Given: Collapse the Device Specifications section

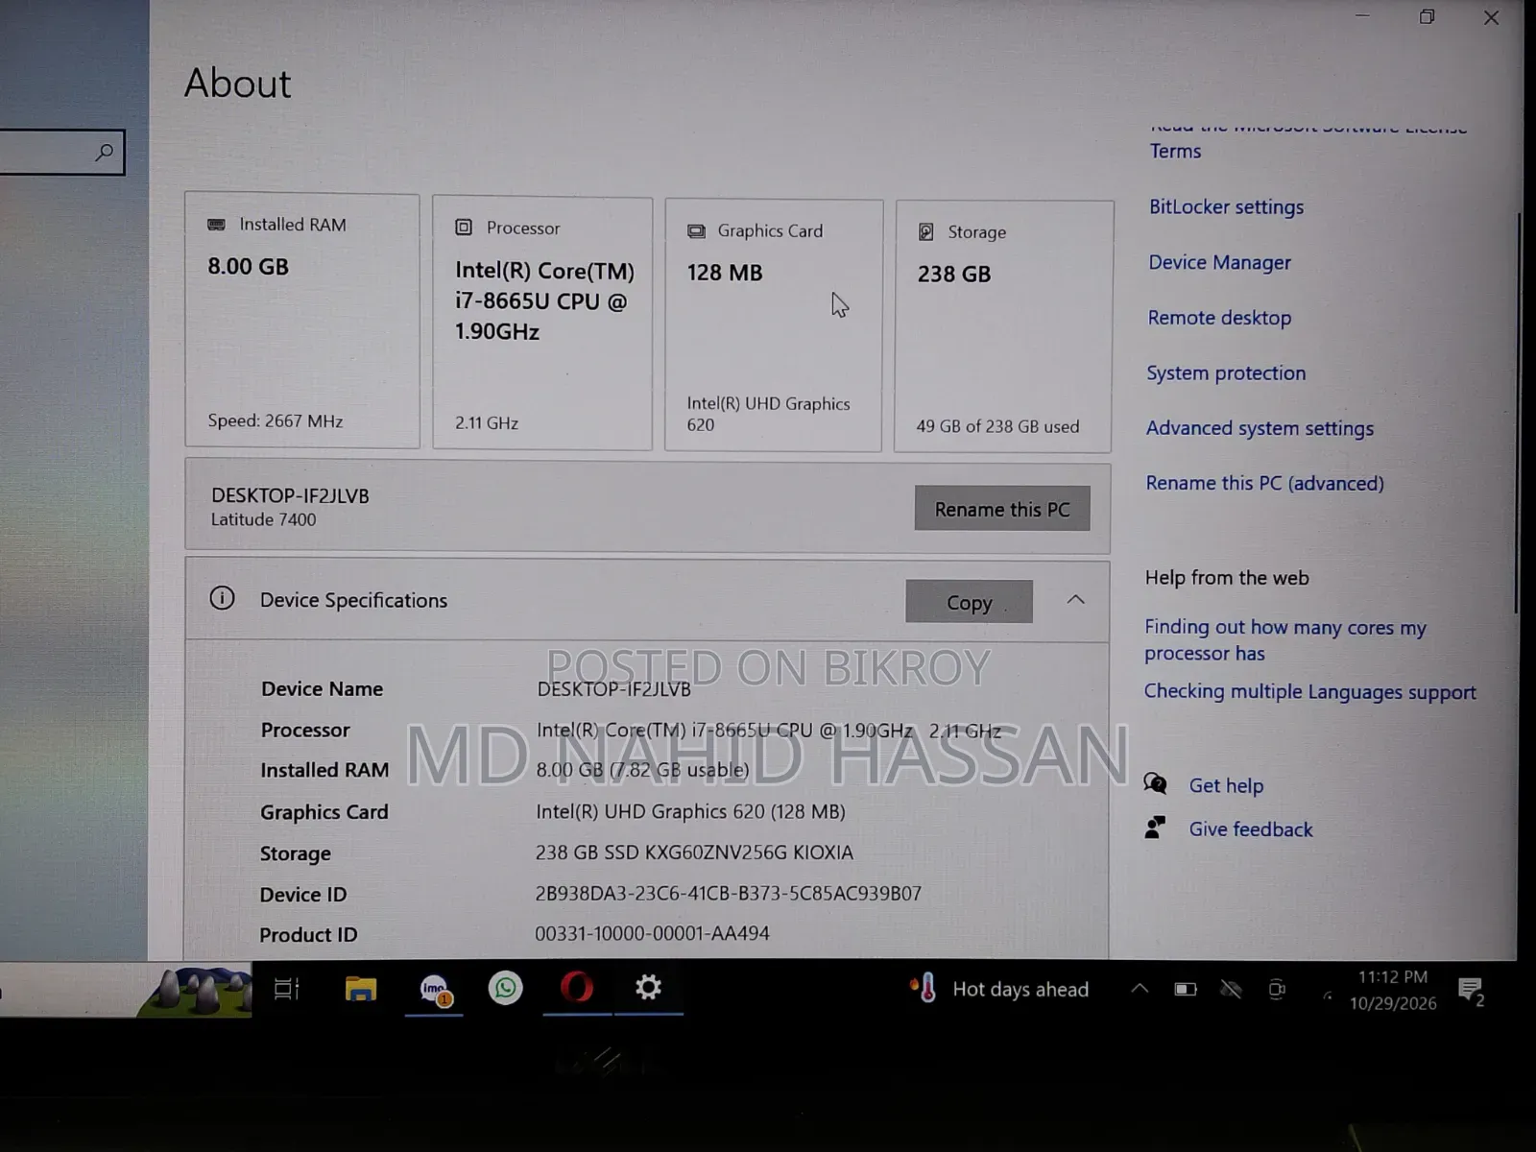Looking at the screenshot, I should pyautogui.click(x=1075, y=600).
